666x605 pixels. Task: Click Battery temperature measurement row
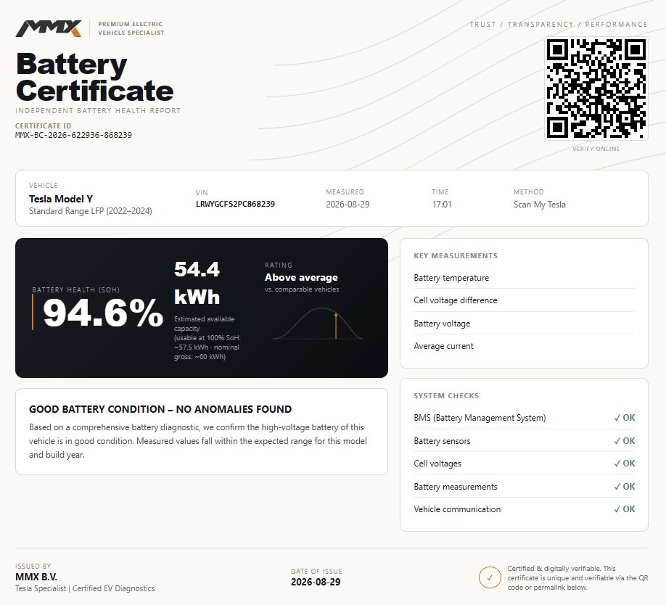524,278
